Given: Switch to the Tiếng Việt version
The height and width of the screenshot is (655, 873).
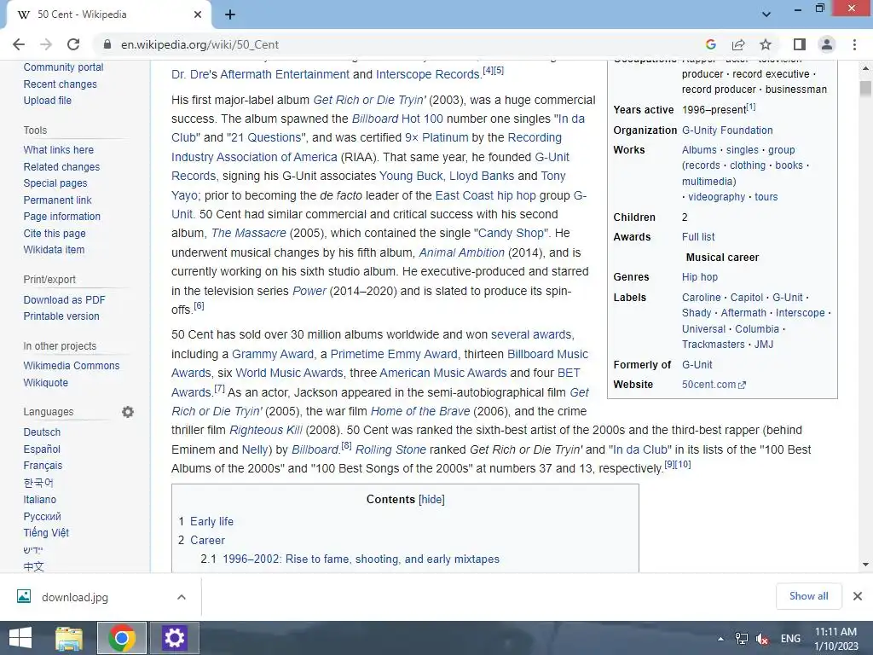Looking at the screenshot, I should pos(46,532).
